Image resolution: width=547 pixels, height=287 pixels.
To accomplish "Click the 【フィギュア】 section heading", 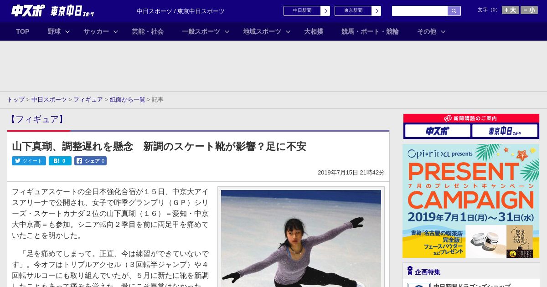I will (x=37, y=119).
